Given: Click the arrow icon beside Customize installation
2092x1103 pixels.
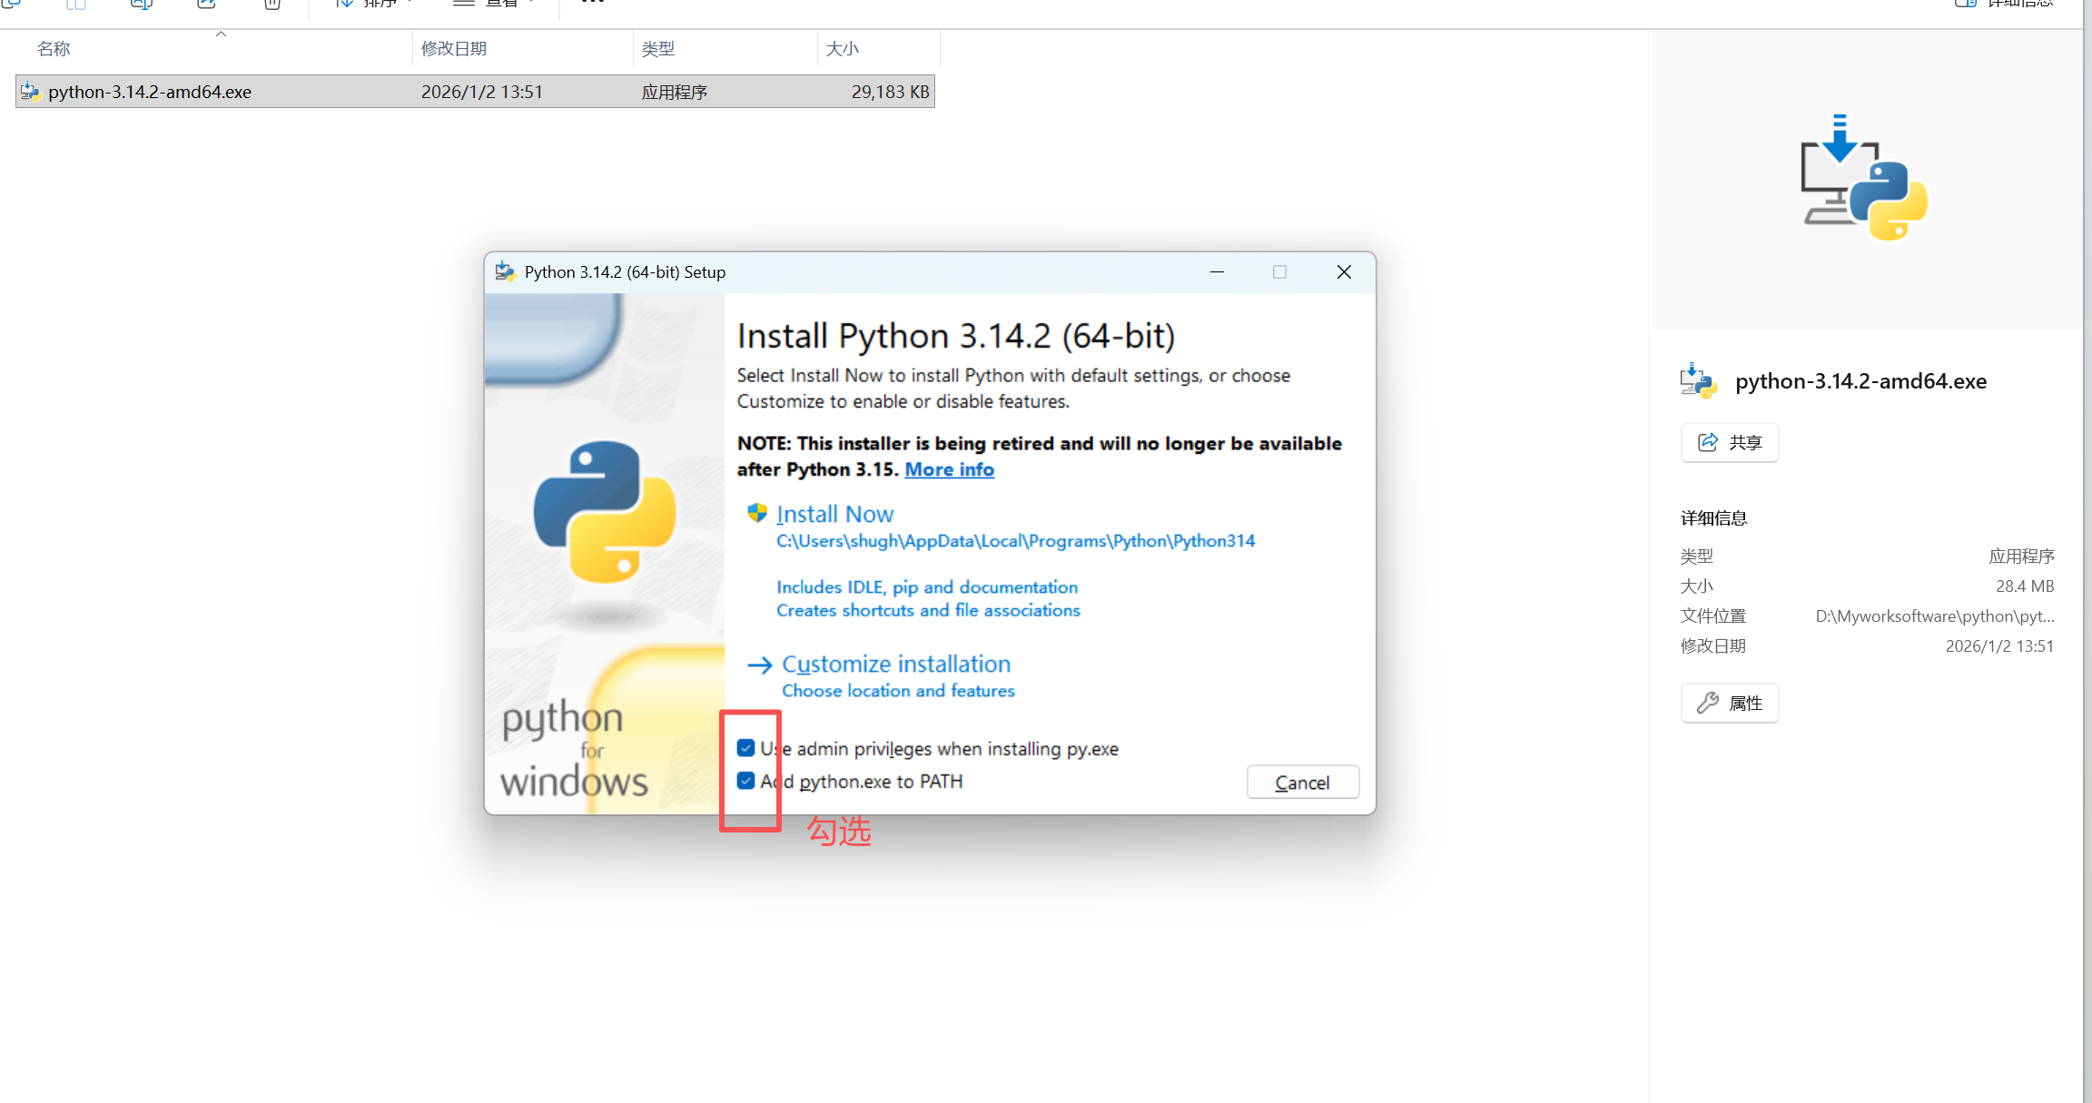Looking at the screenshot, I should click(759, 665).
